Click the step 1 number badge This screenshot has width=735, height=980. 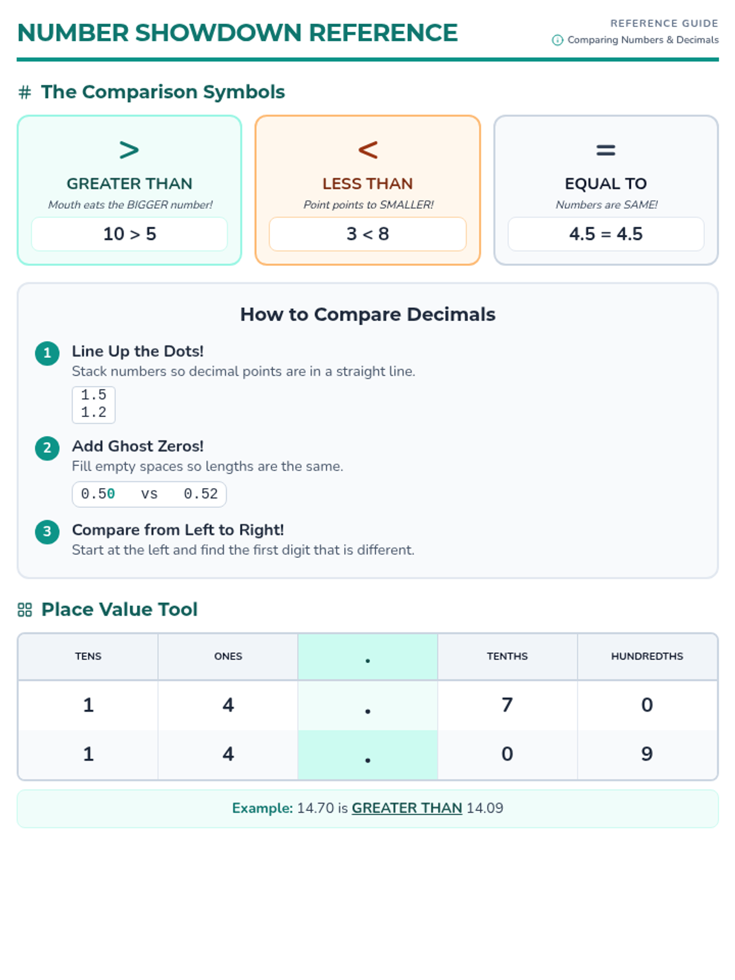tap(47, 353)
